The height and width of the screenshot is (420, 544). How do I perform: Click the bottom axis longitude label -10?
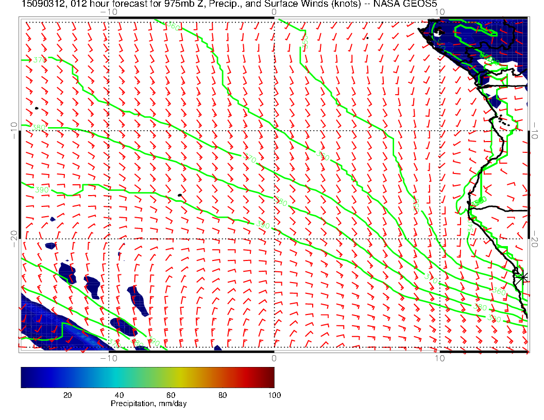pyautogui.click(x=108, y=358)
